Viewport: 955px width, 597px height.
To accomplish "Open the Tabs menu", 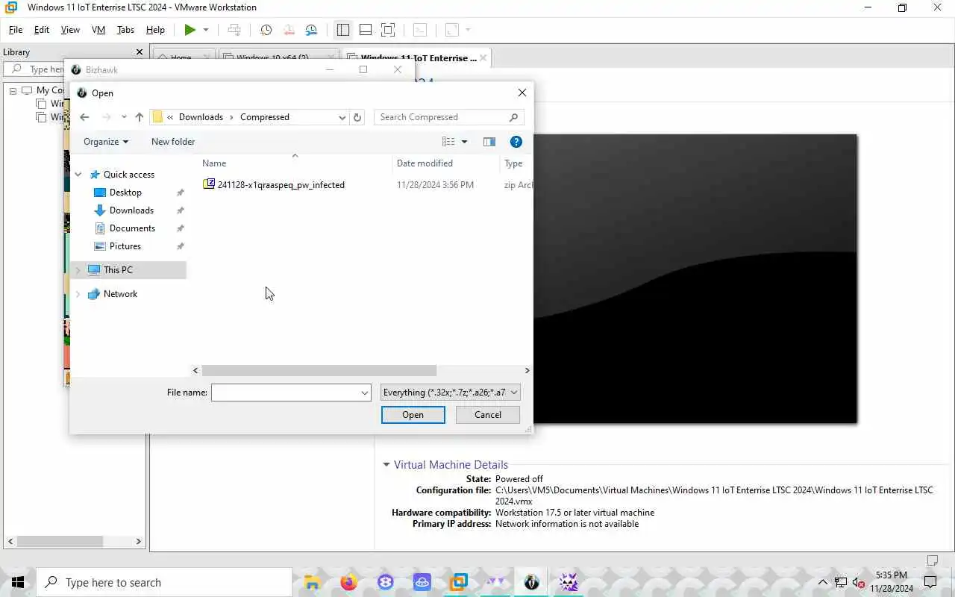I will click(x=125, y=30).
